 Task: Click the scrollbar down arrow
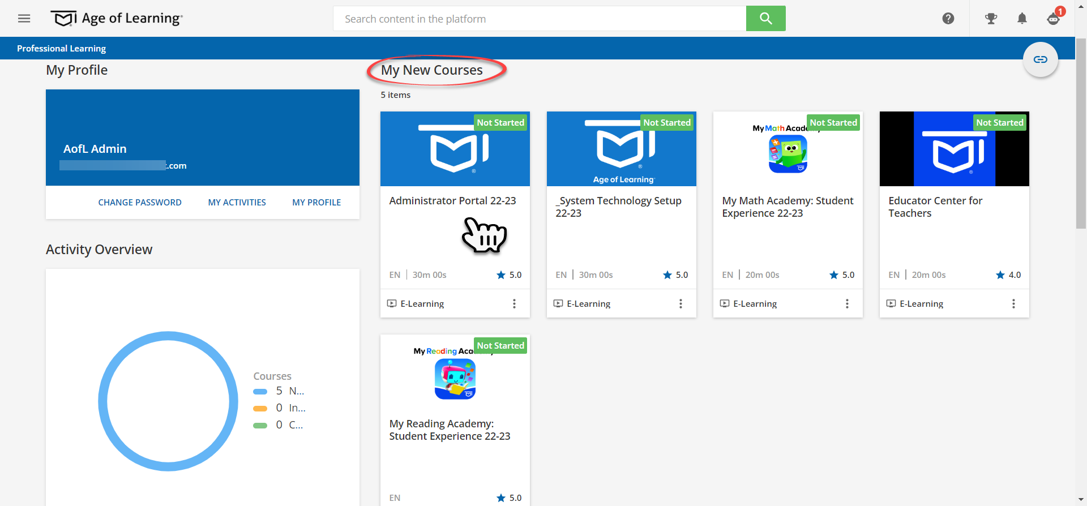tap(1081, 500)
